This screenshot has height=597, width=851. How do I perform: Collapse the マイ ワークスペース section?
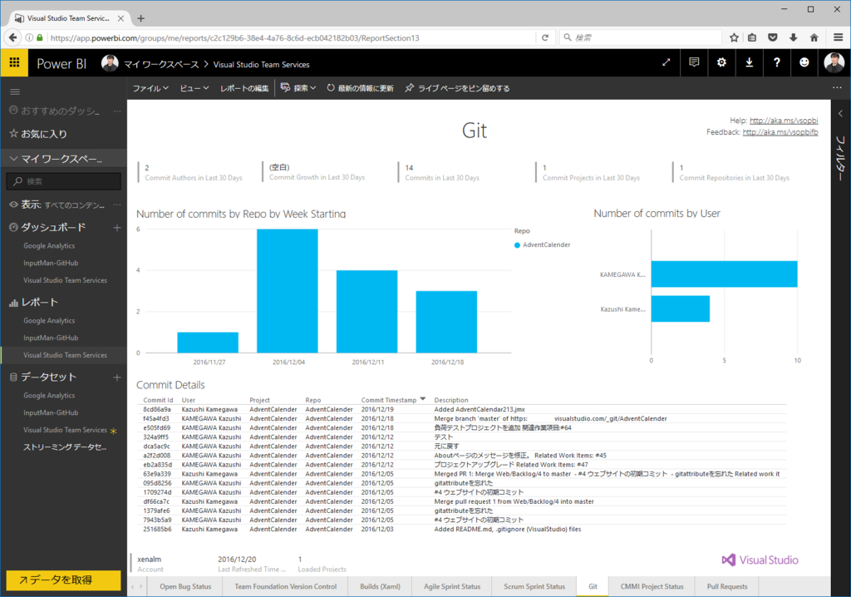pos(13,159)
